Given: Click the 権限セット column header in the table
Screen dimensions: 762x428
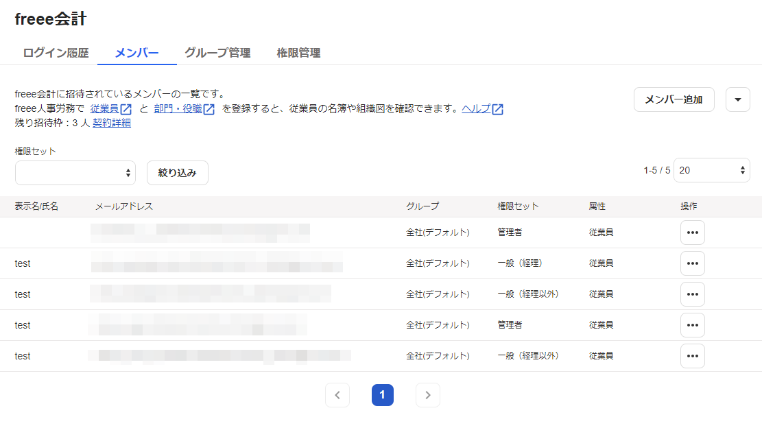Looking at the screenshot, I should pyautogui.click(x=518, y=206).
